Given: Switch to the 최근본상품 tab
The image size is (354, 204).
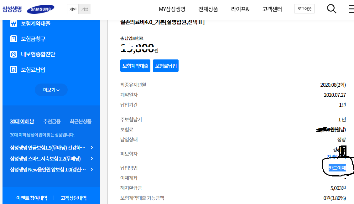Looking at the screenshot, I should coord(81,121).
